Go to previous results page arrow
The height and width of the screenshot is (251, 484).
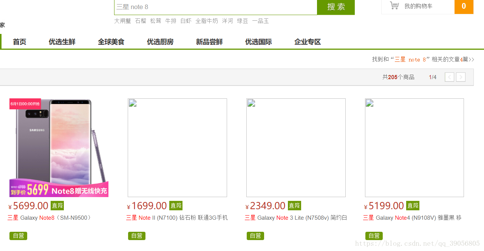coord(450,77)
